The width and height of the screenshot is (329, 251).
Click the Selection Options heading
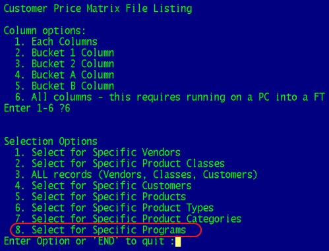click(x=51, y=141)
